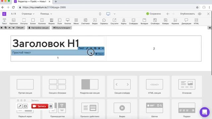Delete the section with the X icon
This screenshot has width=212, height=119.
[x=1, y=28]
